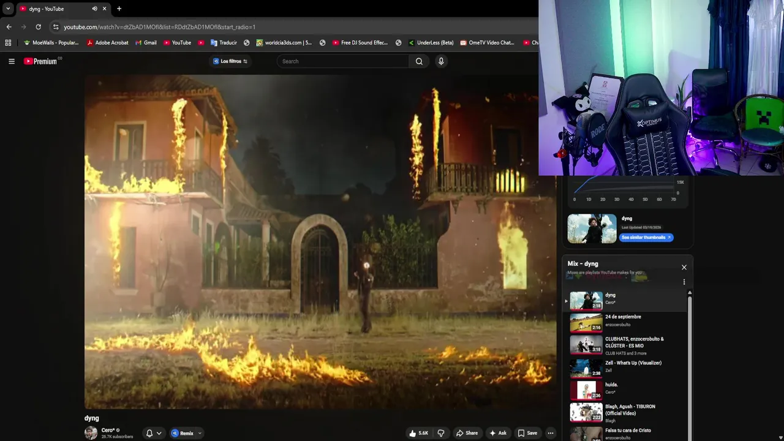Open the Free DJ Sound Effects bookmark

coord(360,43)
